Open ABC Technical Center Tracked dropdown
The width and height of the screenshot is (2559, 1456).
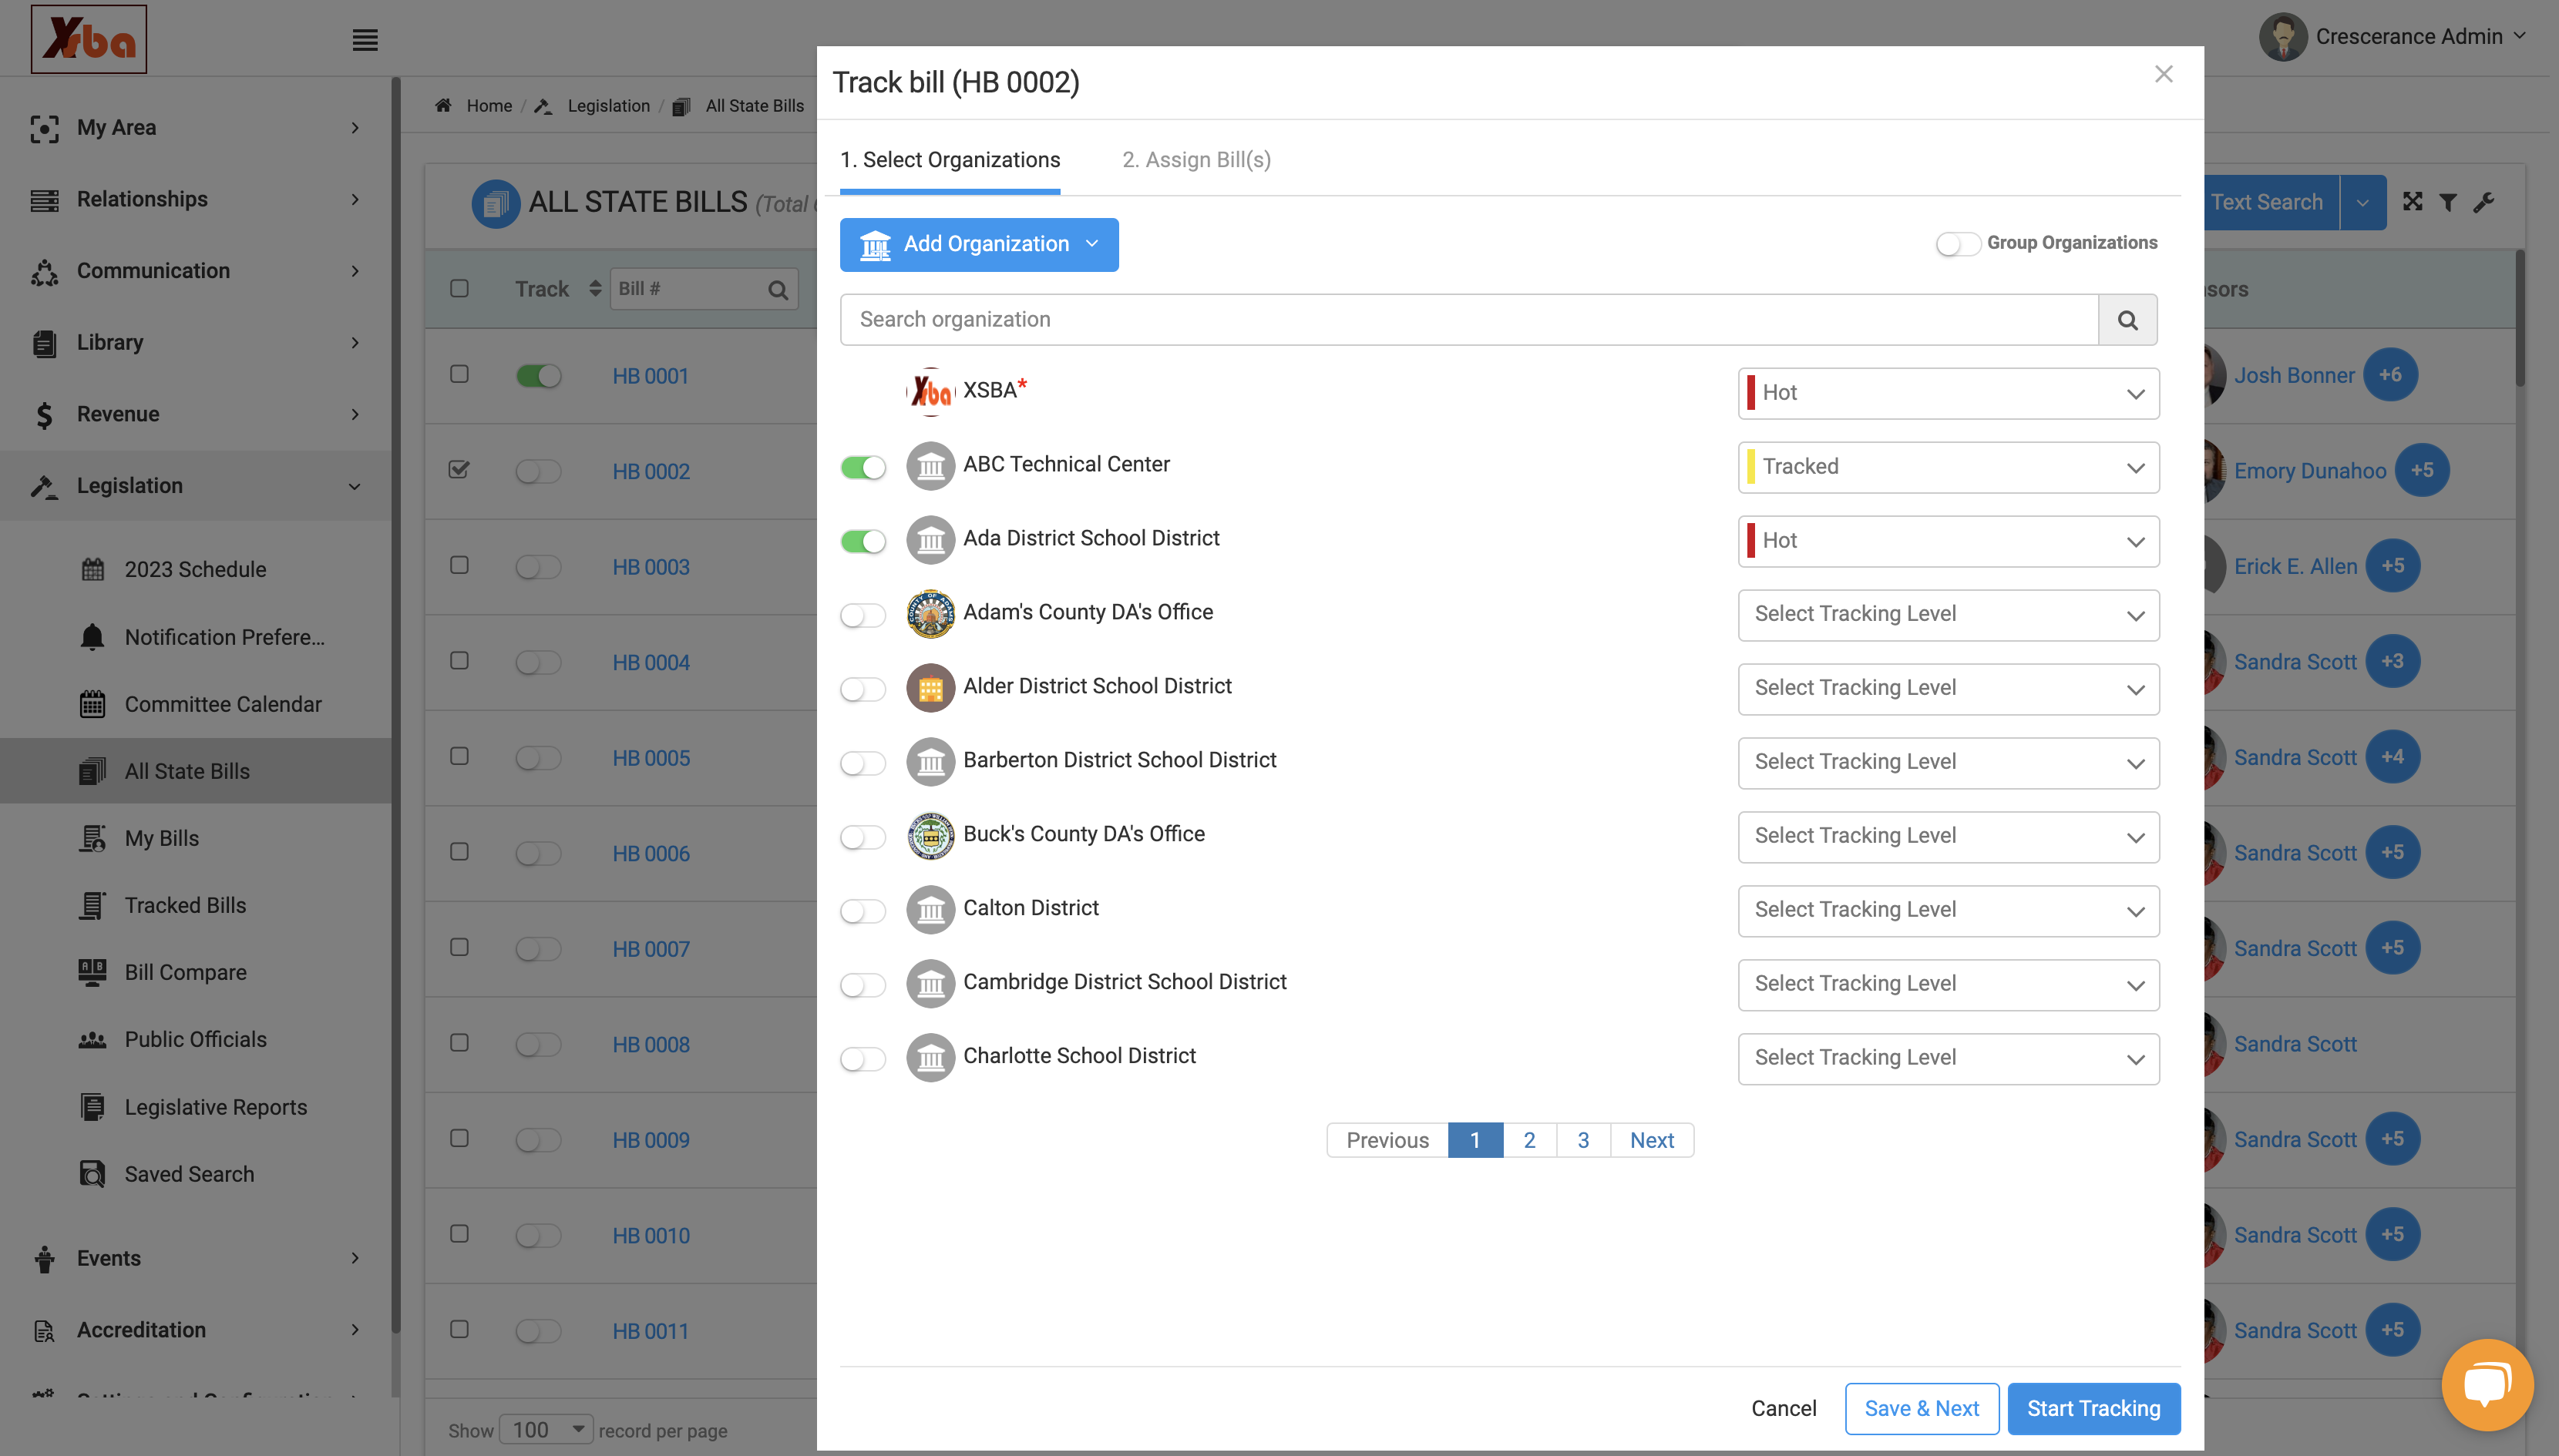(x=1948, y=467)
